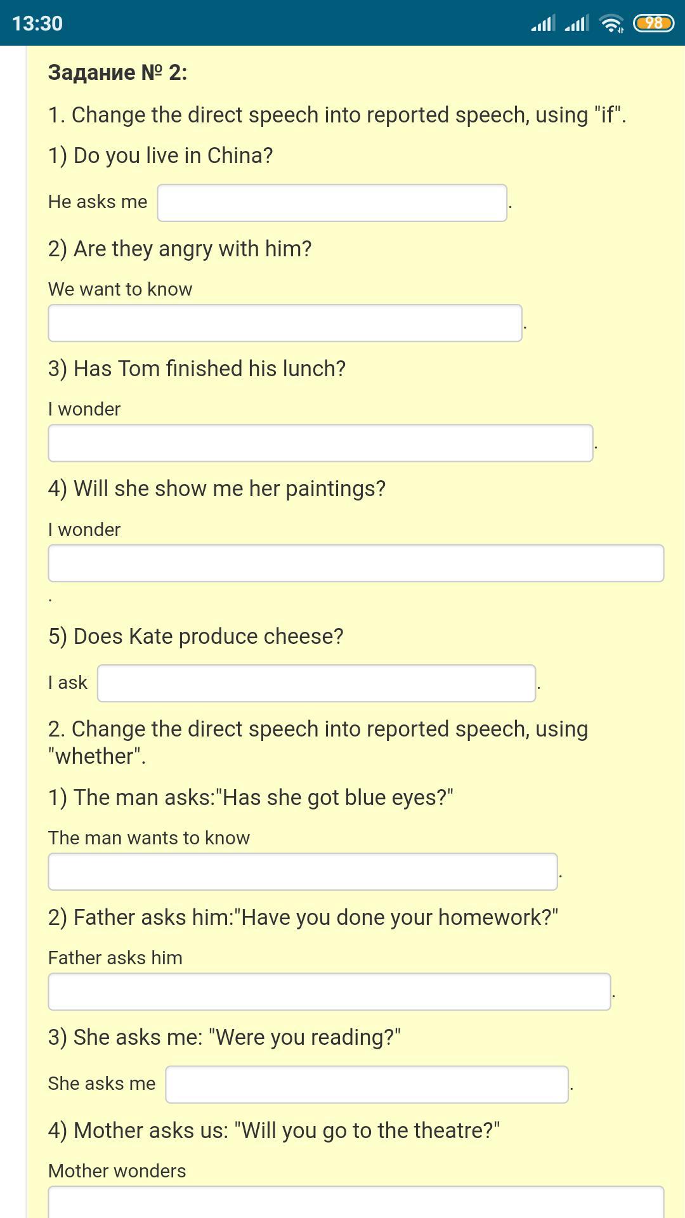
Task: Click the field for 'Will she show me her paintings'
Action: point(356,563)
